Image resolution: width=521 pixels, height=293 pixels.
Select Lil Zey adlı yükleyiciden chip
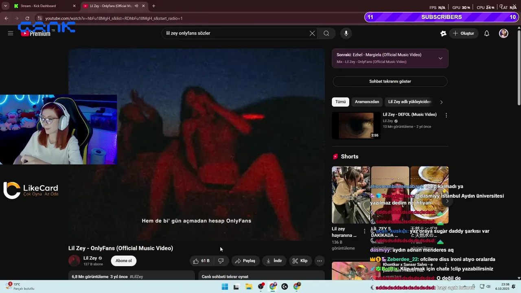pos(409,102)
